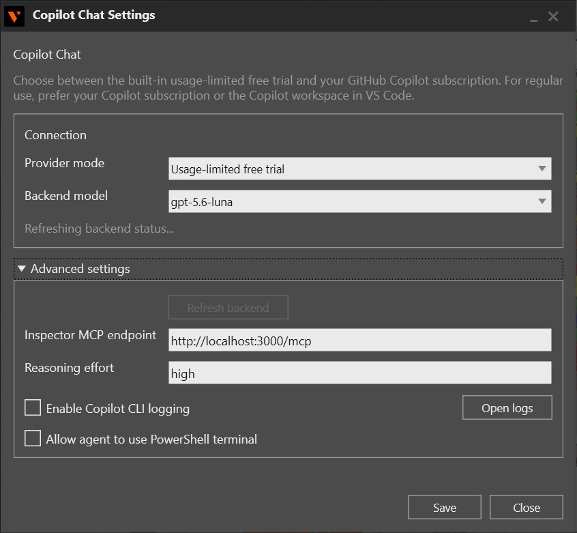Click into the Inspector MCP endpoint field

click(360, 340)
